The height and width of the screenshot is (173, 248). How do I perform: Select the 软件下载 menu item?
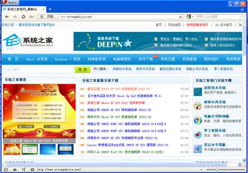(x=146, y=59)
